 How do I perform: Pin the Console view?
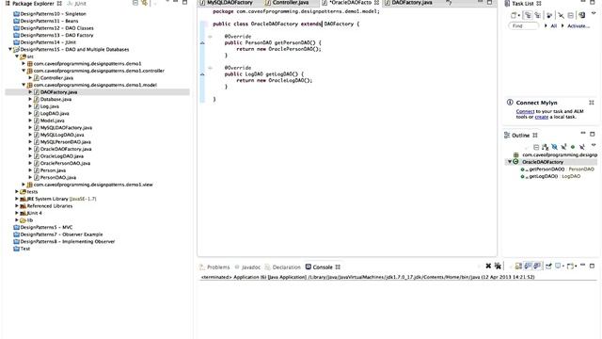(x=548, y=266)
